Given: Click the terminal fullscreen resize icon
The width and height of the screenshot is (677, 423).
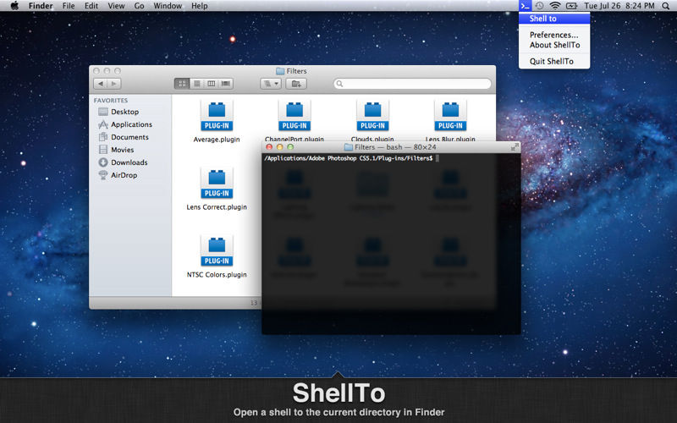Looking at the screenshot, I should [515, 147].
